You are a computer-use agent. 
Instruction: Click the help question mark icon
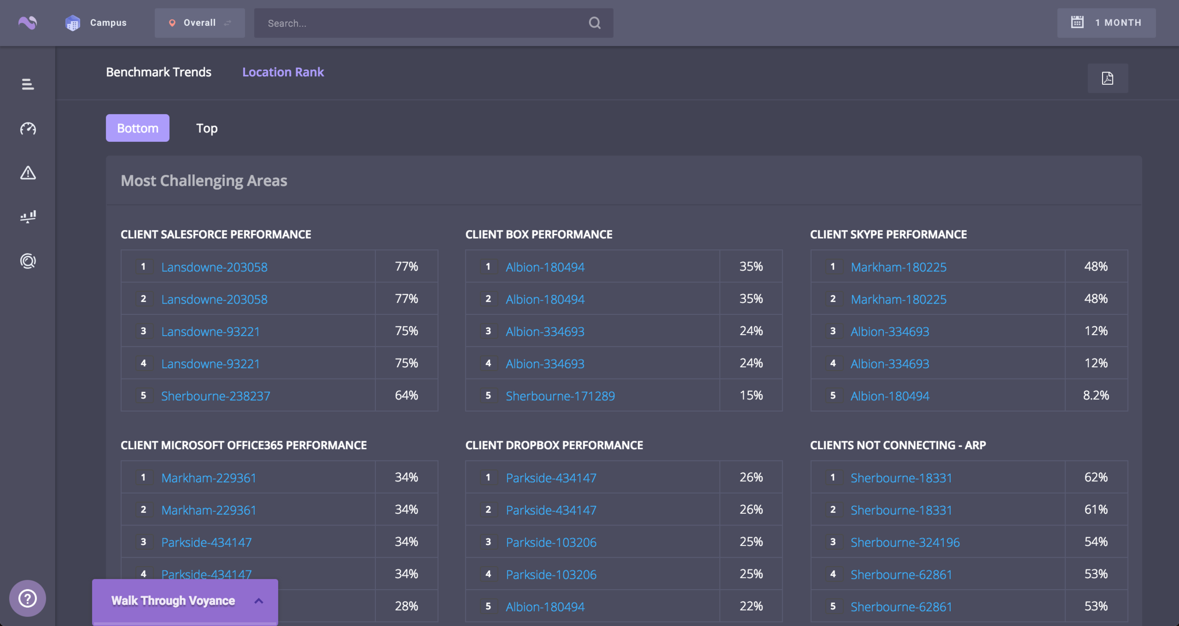coord(27,598)
